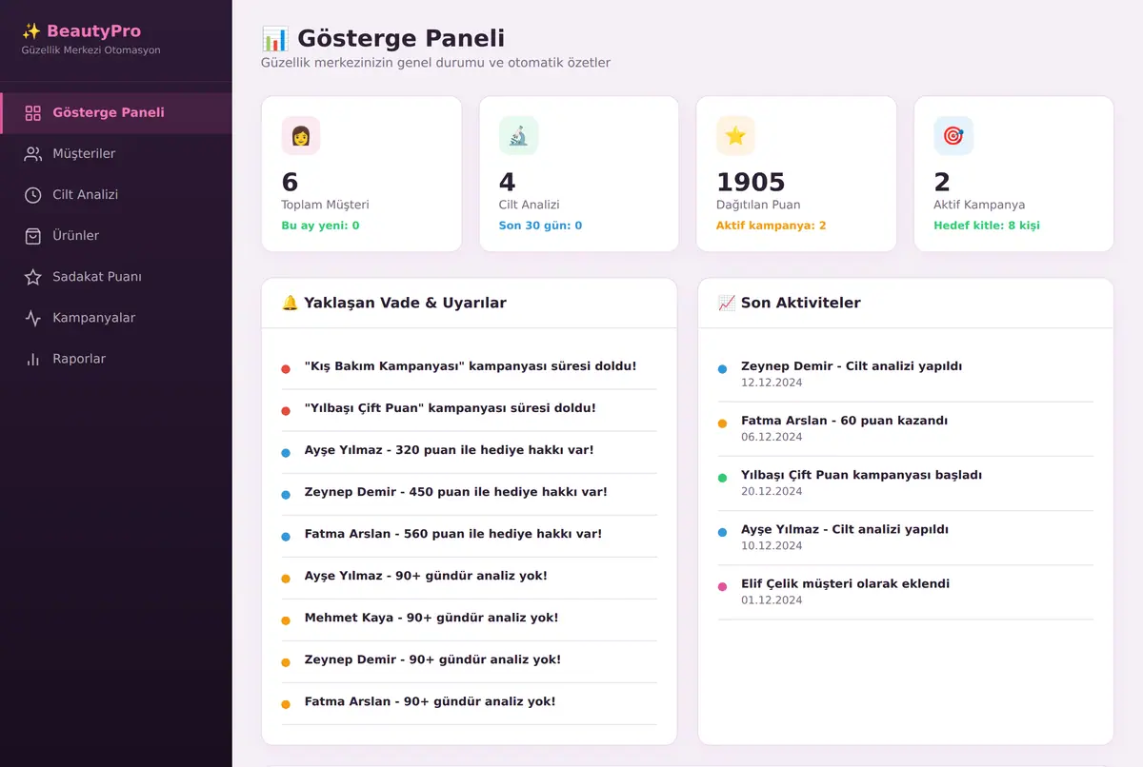The height and width of the screenshot is (767, 1143).
Task: Click the BeautyPro logo text
Action: tap(93, 31)
